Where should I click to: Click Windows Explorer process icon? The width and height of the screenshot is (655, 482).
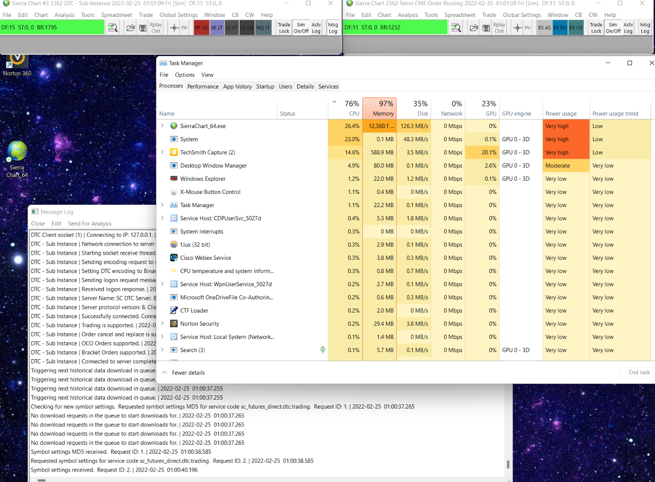pyautogui.click(x=174, y=179)
